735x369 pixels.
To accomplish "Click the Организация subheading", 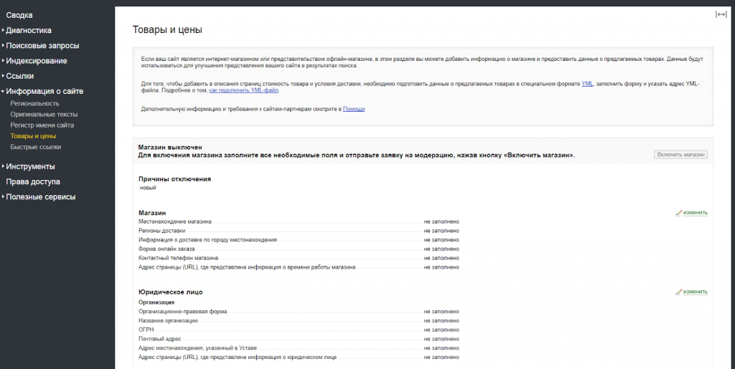I will point(156,302).
